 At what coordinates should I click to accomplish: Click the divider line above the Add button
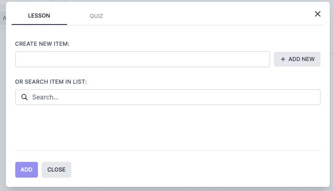point(167,150)
